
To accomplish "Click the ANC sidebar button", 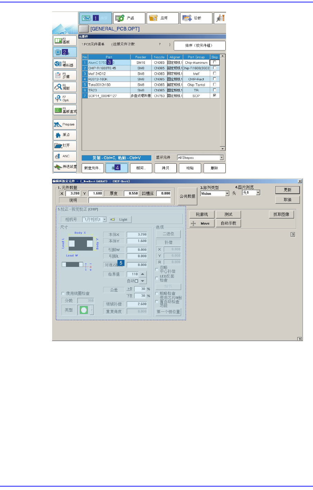I will tap(65, 156).
